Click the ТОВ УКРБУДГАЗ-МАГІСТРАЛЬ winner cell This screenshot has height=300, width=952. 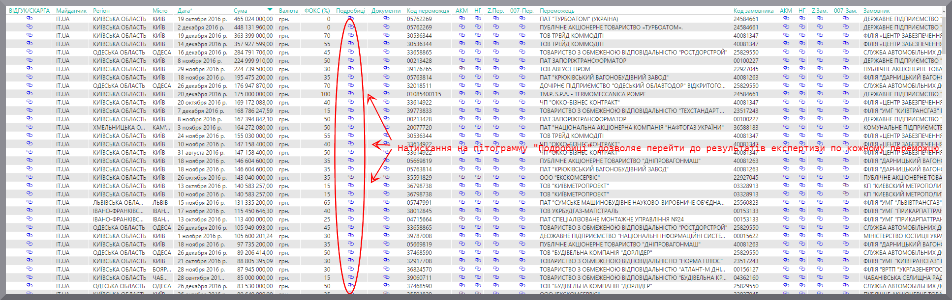(x=579, y=211)
